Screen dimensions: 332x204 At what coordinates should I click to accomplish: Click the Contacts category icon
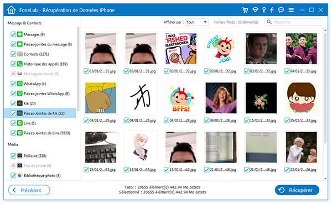20,54
